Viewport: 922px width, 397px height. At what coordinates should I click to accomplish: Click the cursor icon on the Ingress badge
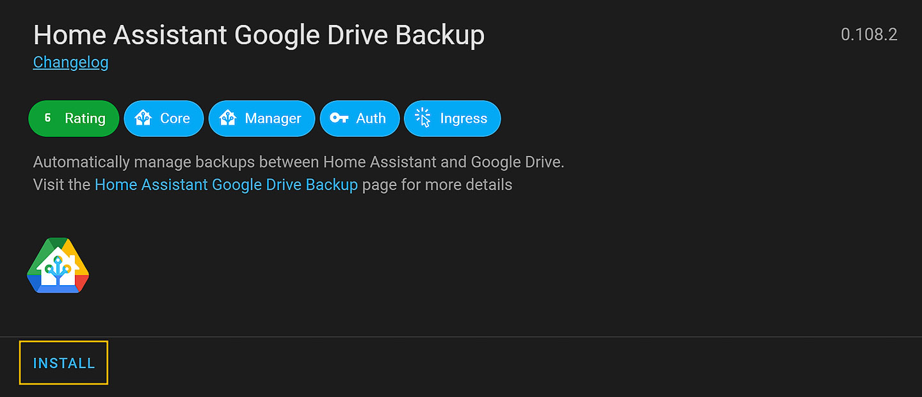(x=422, y=118)
